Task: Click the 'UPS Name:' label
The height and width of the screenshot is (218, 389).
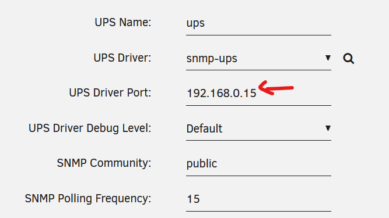Action: point(123,23)
